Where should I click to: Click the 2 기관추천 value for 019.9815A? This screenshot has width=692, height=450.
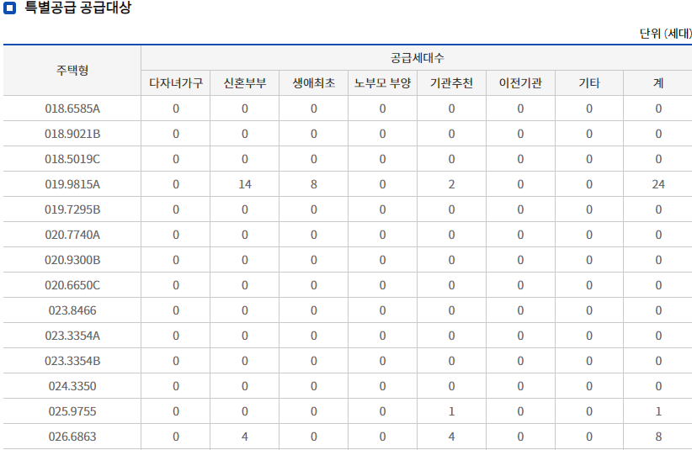[451, 184]
